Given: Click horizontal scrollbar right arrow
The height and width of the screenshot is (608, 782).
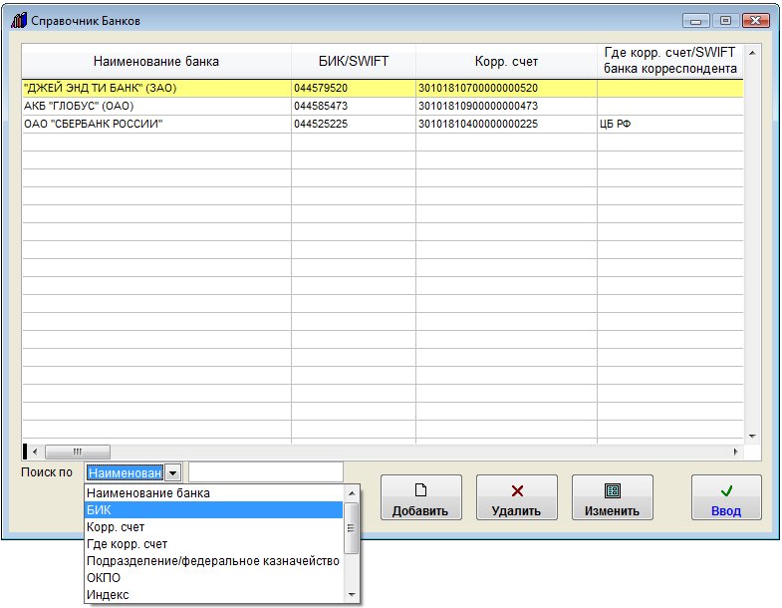Looking at the screenshot, I should tap(735, 452).
